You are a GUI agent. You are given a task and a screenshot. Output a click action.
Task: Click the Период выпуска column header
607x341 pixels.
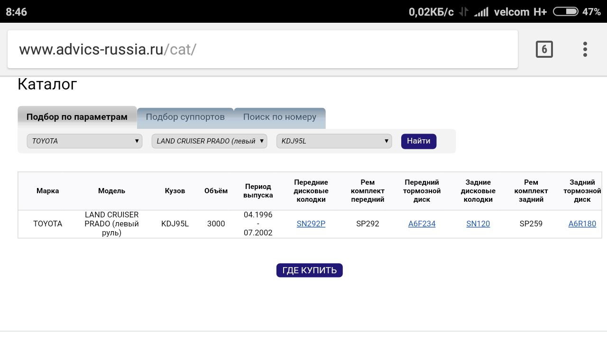pos(258,191)
